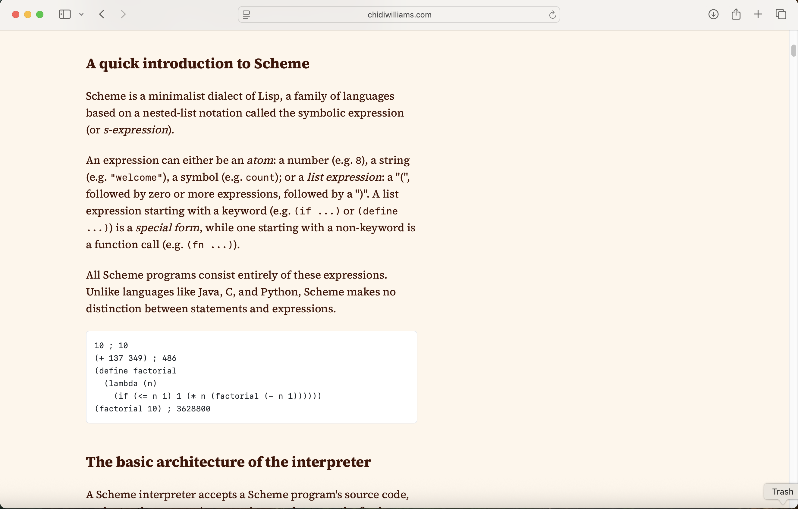Show the downloads list

pos(714,14)
